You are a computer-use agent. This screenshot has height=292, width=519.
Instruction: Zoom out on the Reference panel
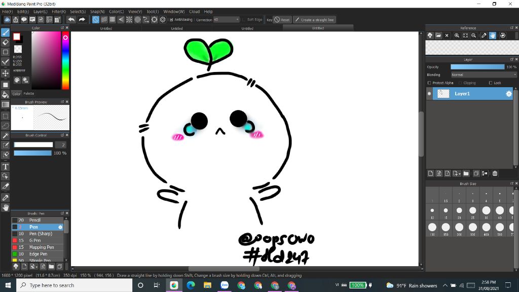474,35
